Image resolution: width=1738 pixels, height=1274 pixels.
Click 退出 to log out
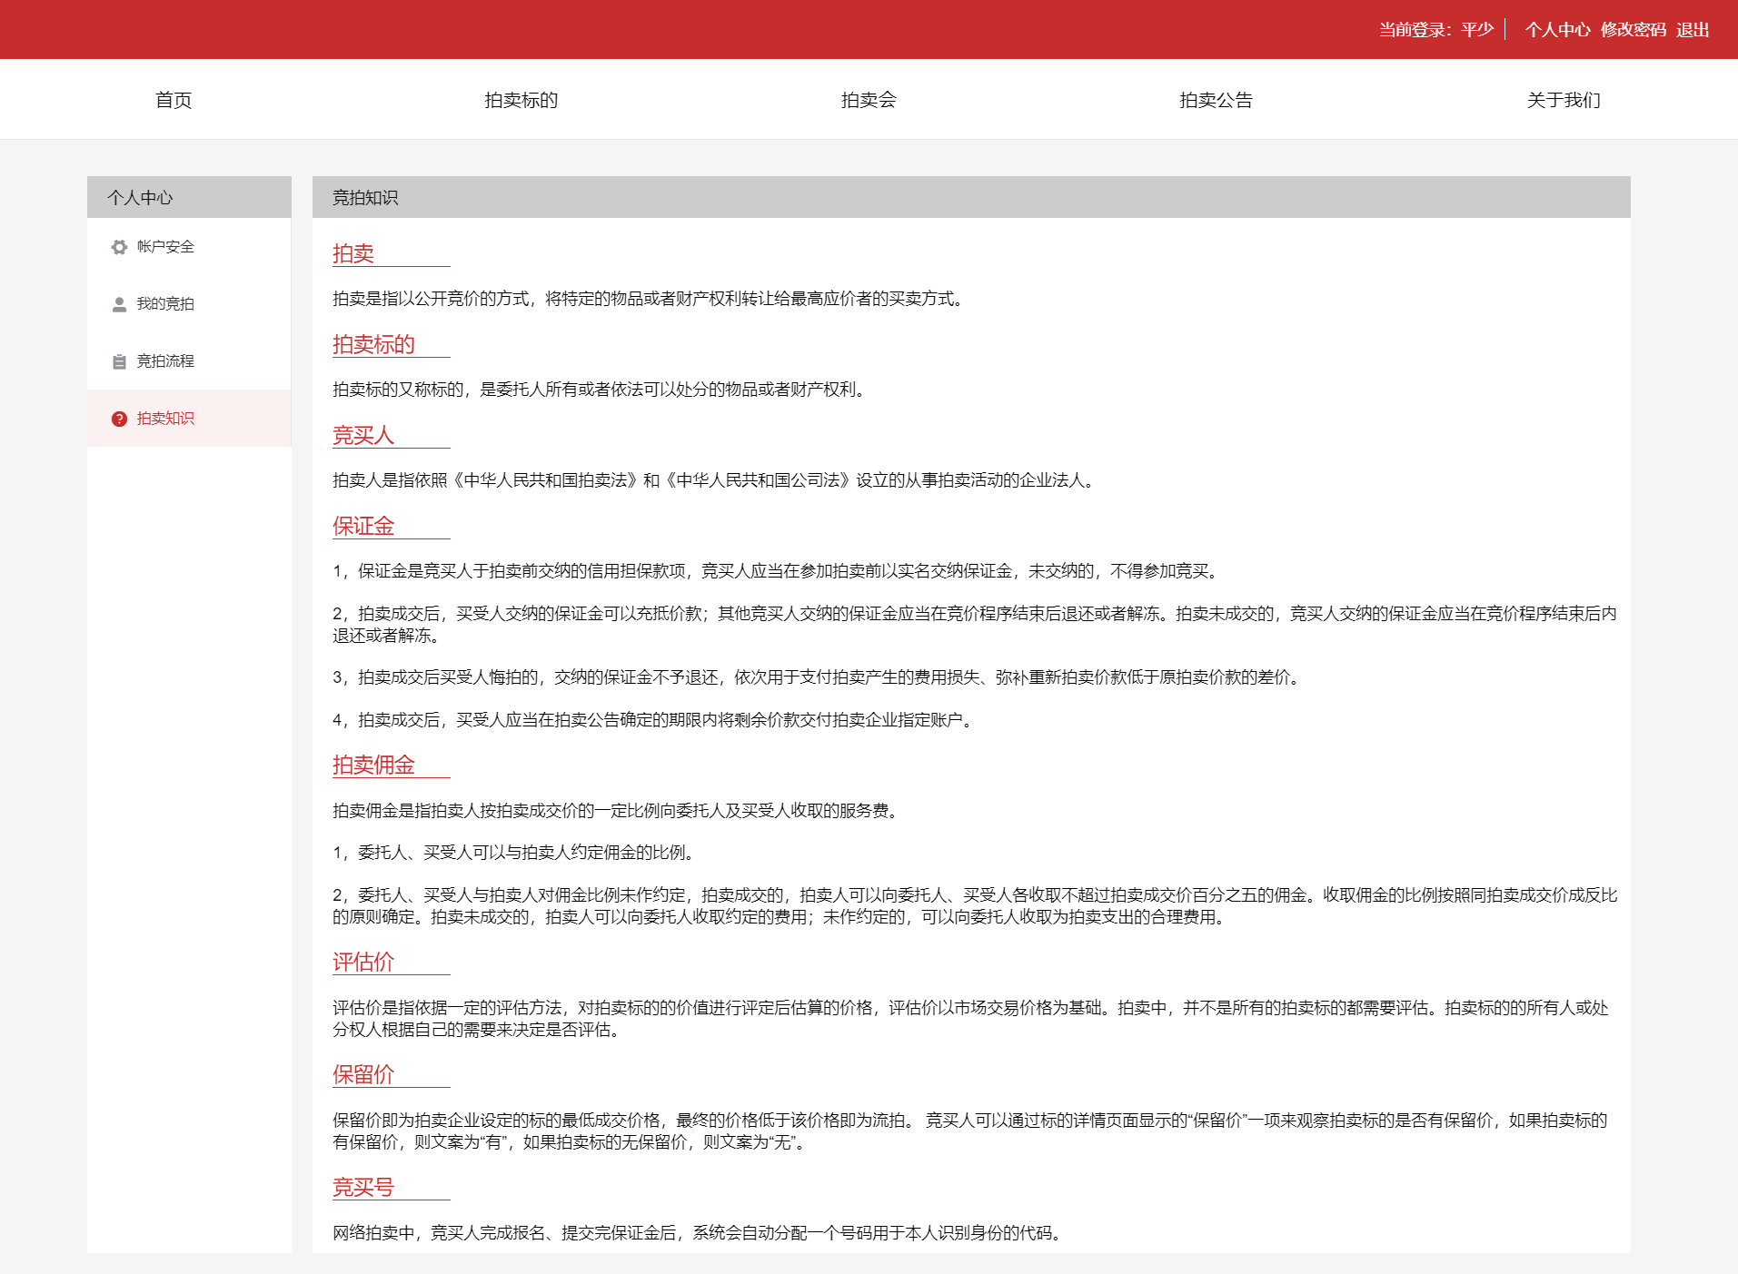[x=1693, y=30]
